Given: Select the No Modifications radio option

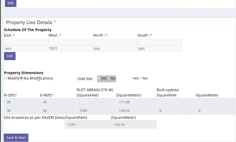Looking at the screenshot, I should pos(21,78).
